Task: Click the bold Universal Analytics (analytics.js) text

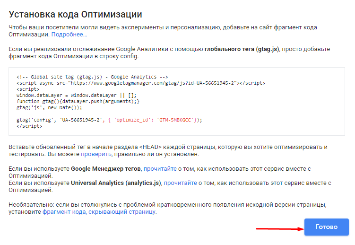Action: (x=116, y=183)
